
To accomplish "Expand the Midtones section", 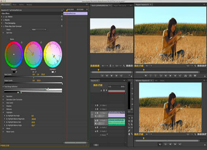I will [x=3, y=109].
